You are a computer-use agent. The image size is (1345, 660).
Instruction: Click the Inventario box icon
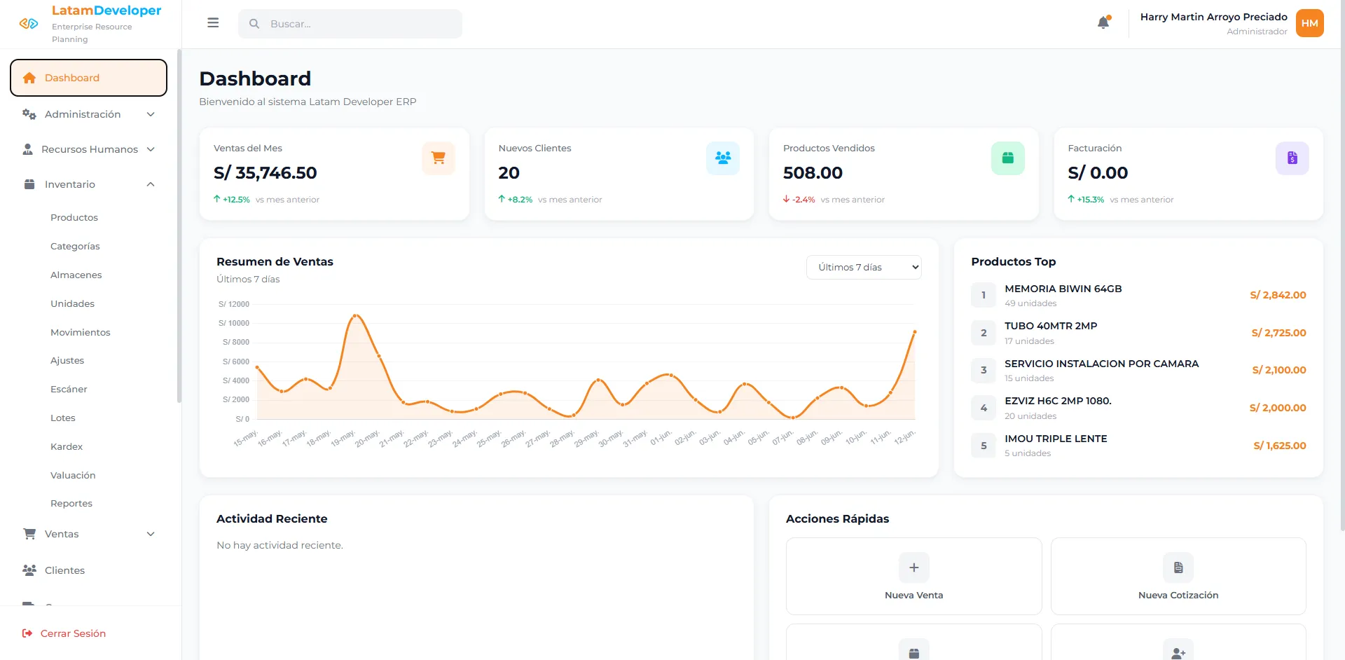tap(29, 184)
